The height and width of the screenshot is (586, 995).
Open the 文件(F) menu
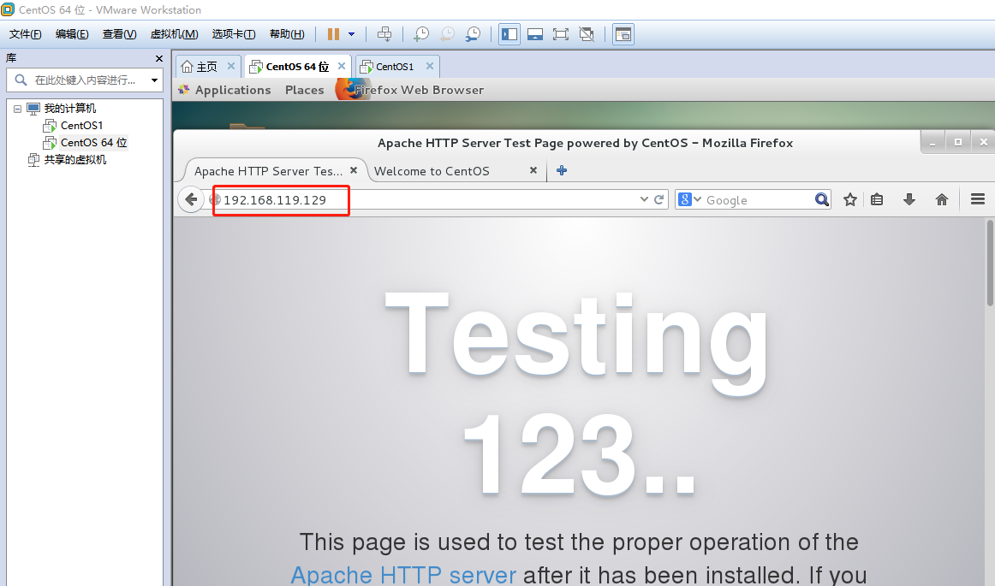[26, 34]
